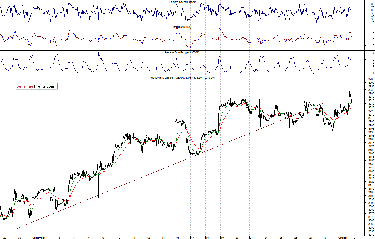The width and height of the screenshot is (375, 239).
Task: Click date label 12 on time axis
Action: pyautogui.click(x=148, y=238)
